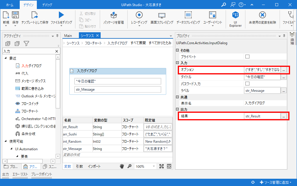Open ellipsis editor for 結果

tap(284, 116)
